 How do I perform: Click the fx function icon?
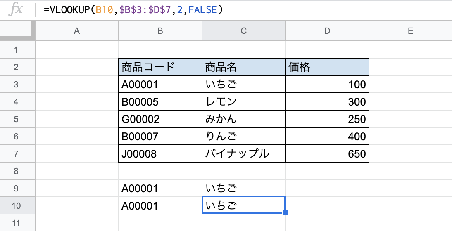(16, 10)
